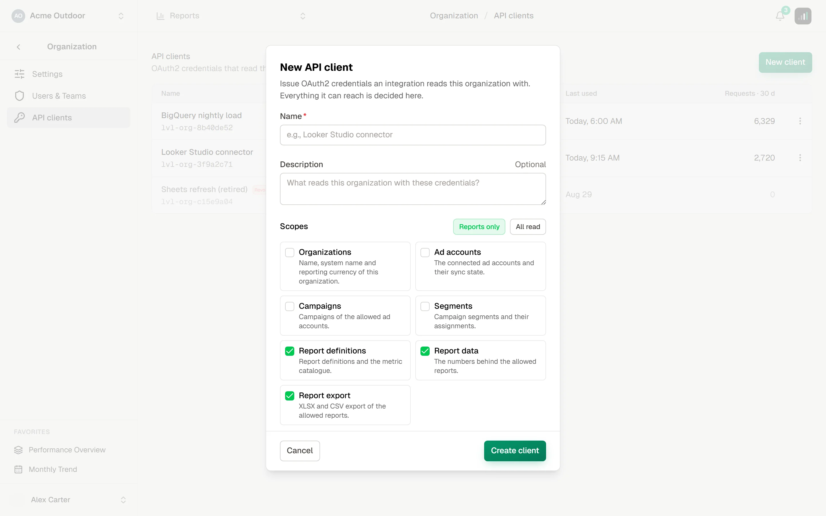Image resolution: width=826 pixels, height=516 pixels.
Task: Enable the Ad accounts scope checkbox
Action: 425,253
